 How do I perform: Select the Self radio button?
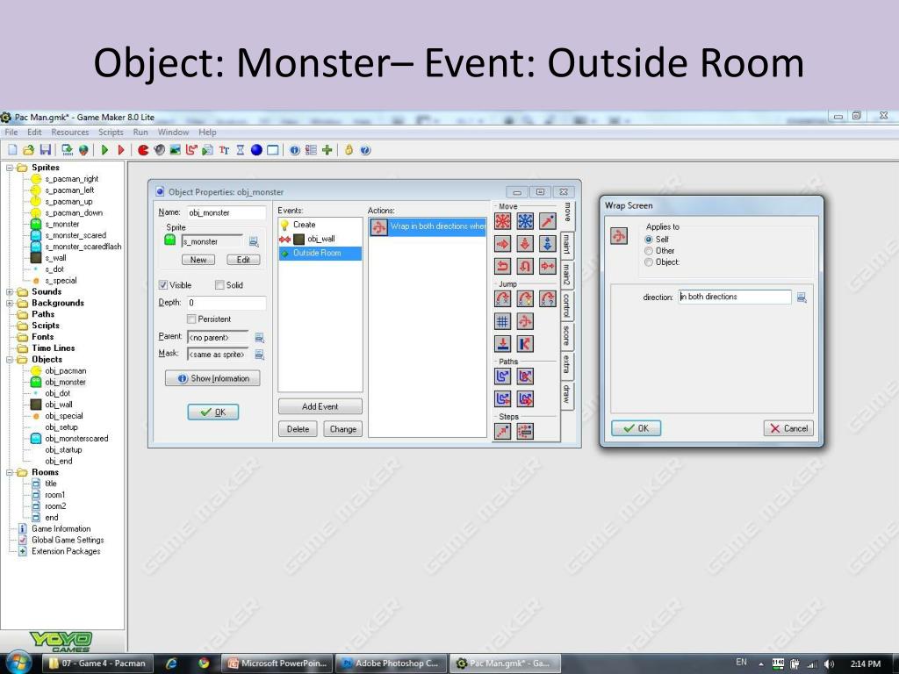[x=649, y=240]
